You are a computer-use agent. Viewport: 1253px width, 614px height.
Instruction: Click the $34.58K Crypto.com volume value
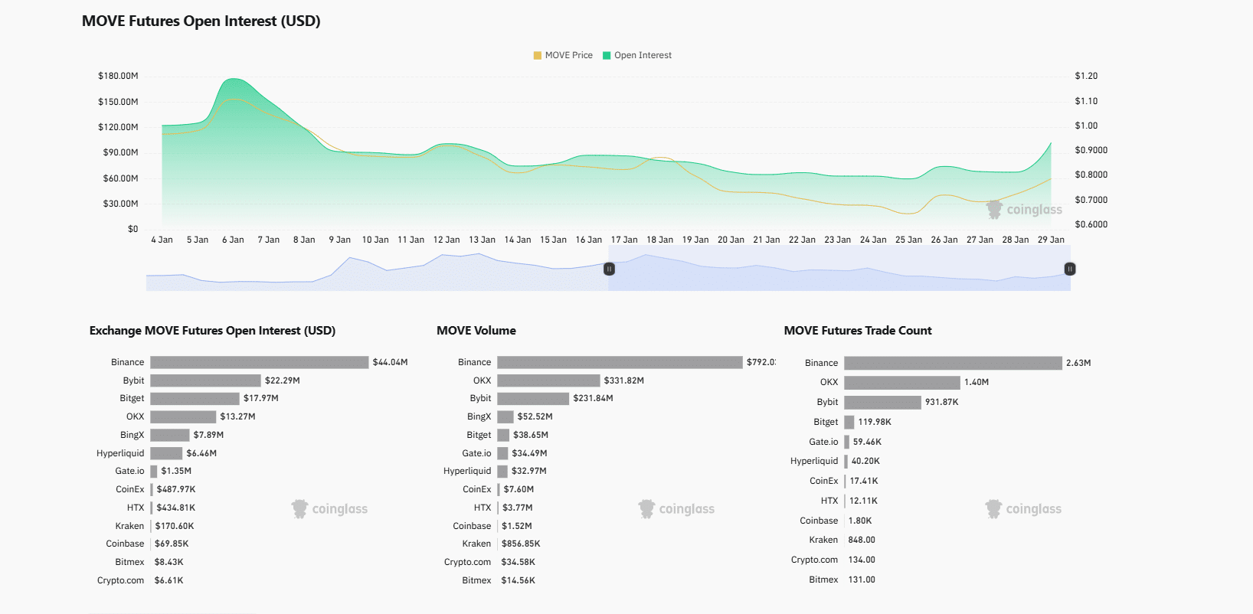pyautogui.click(x=519, y=562)
